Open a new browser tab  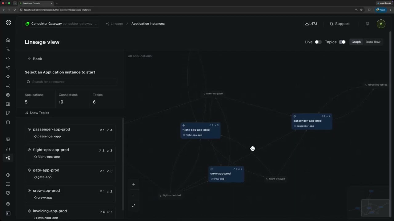(x=57, y=3)
